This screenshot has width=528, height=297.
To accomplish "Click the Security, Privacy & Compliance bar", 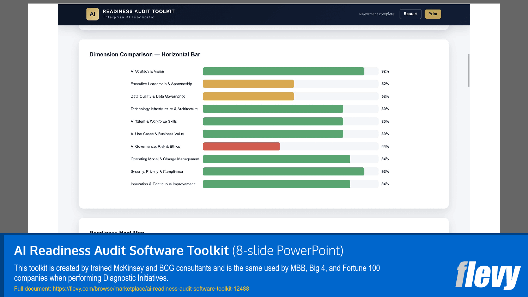I will (284, 172).
